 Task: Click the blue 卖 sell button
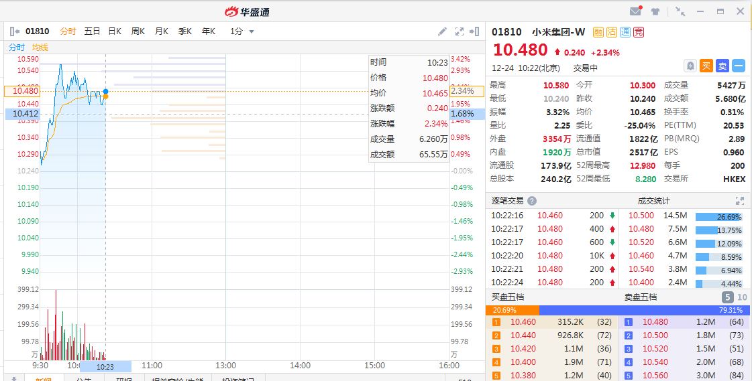point(722,66)
